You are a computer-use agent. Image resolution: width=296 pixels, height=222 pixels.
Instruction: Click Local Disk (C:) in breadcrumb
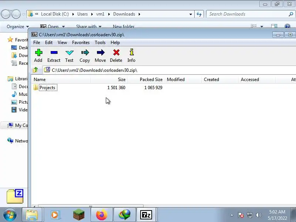coord(55,14)
